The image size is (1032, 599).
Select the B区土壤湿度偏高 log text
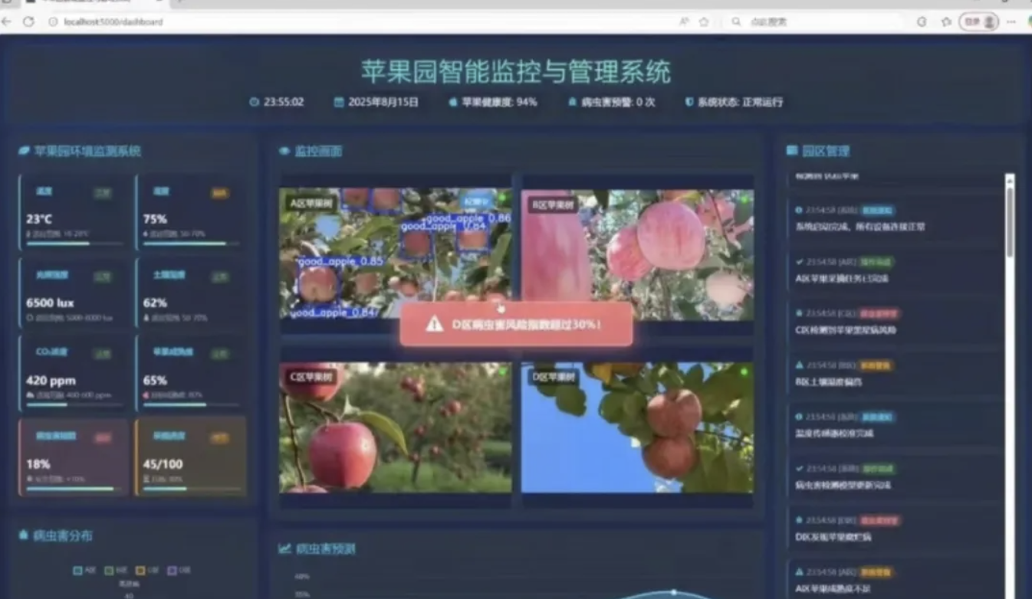pos(830,381)
